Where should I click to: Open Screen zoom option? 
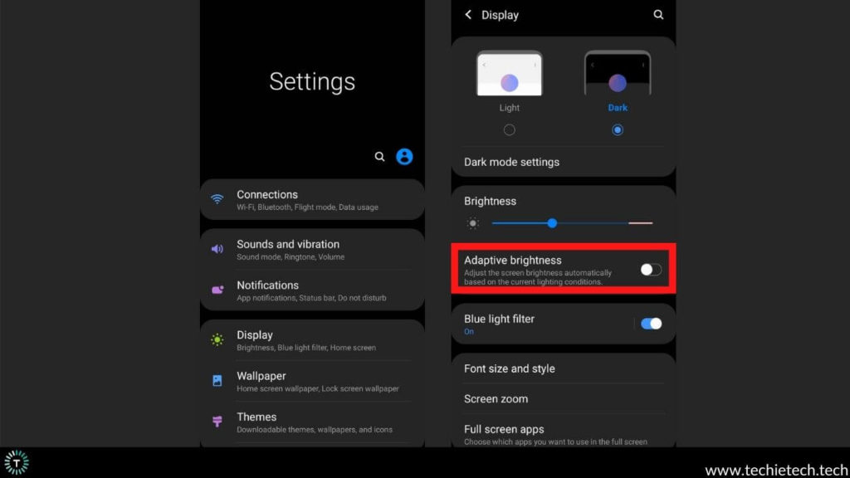click(564, 399)
